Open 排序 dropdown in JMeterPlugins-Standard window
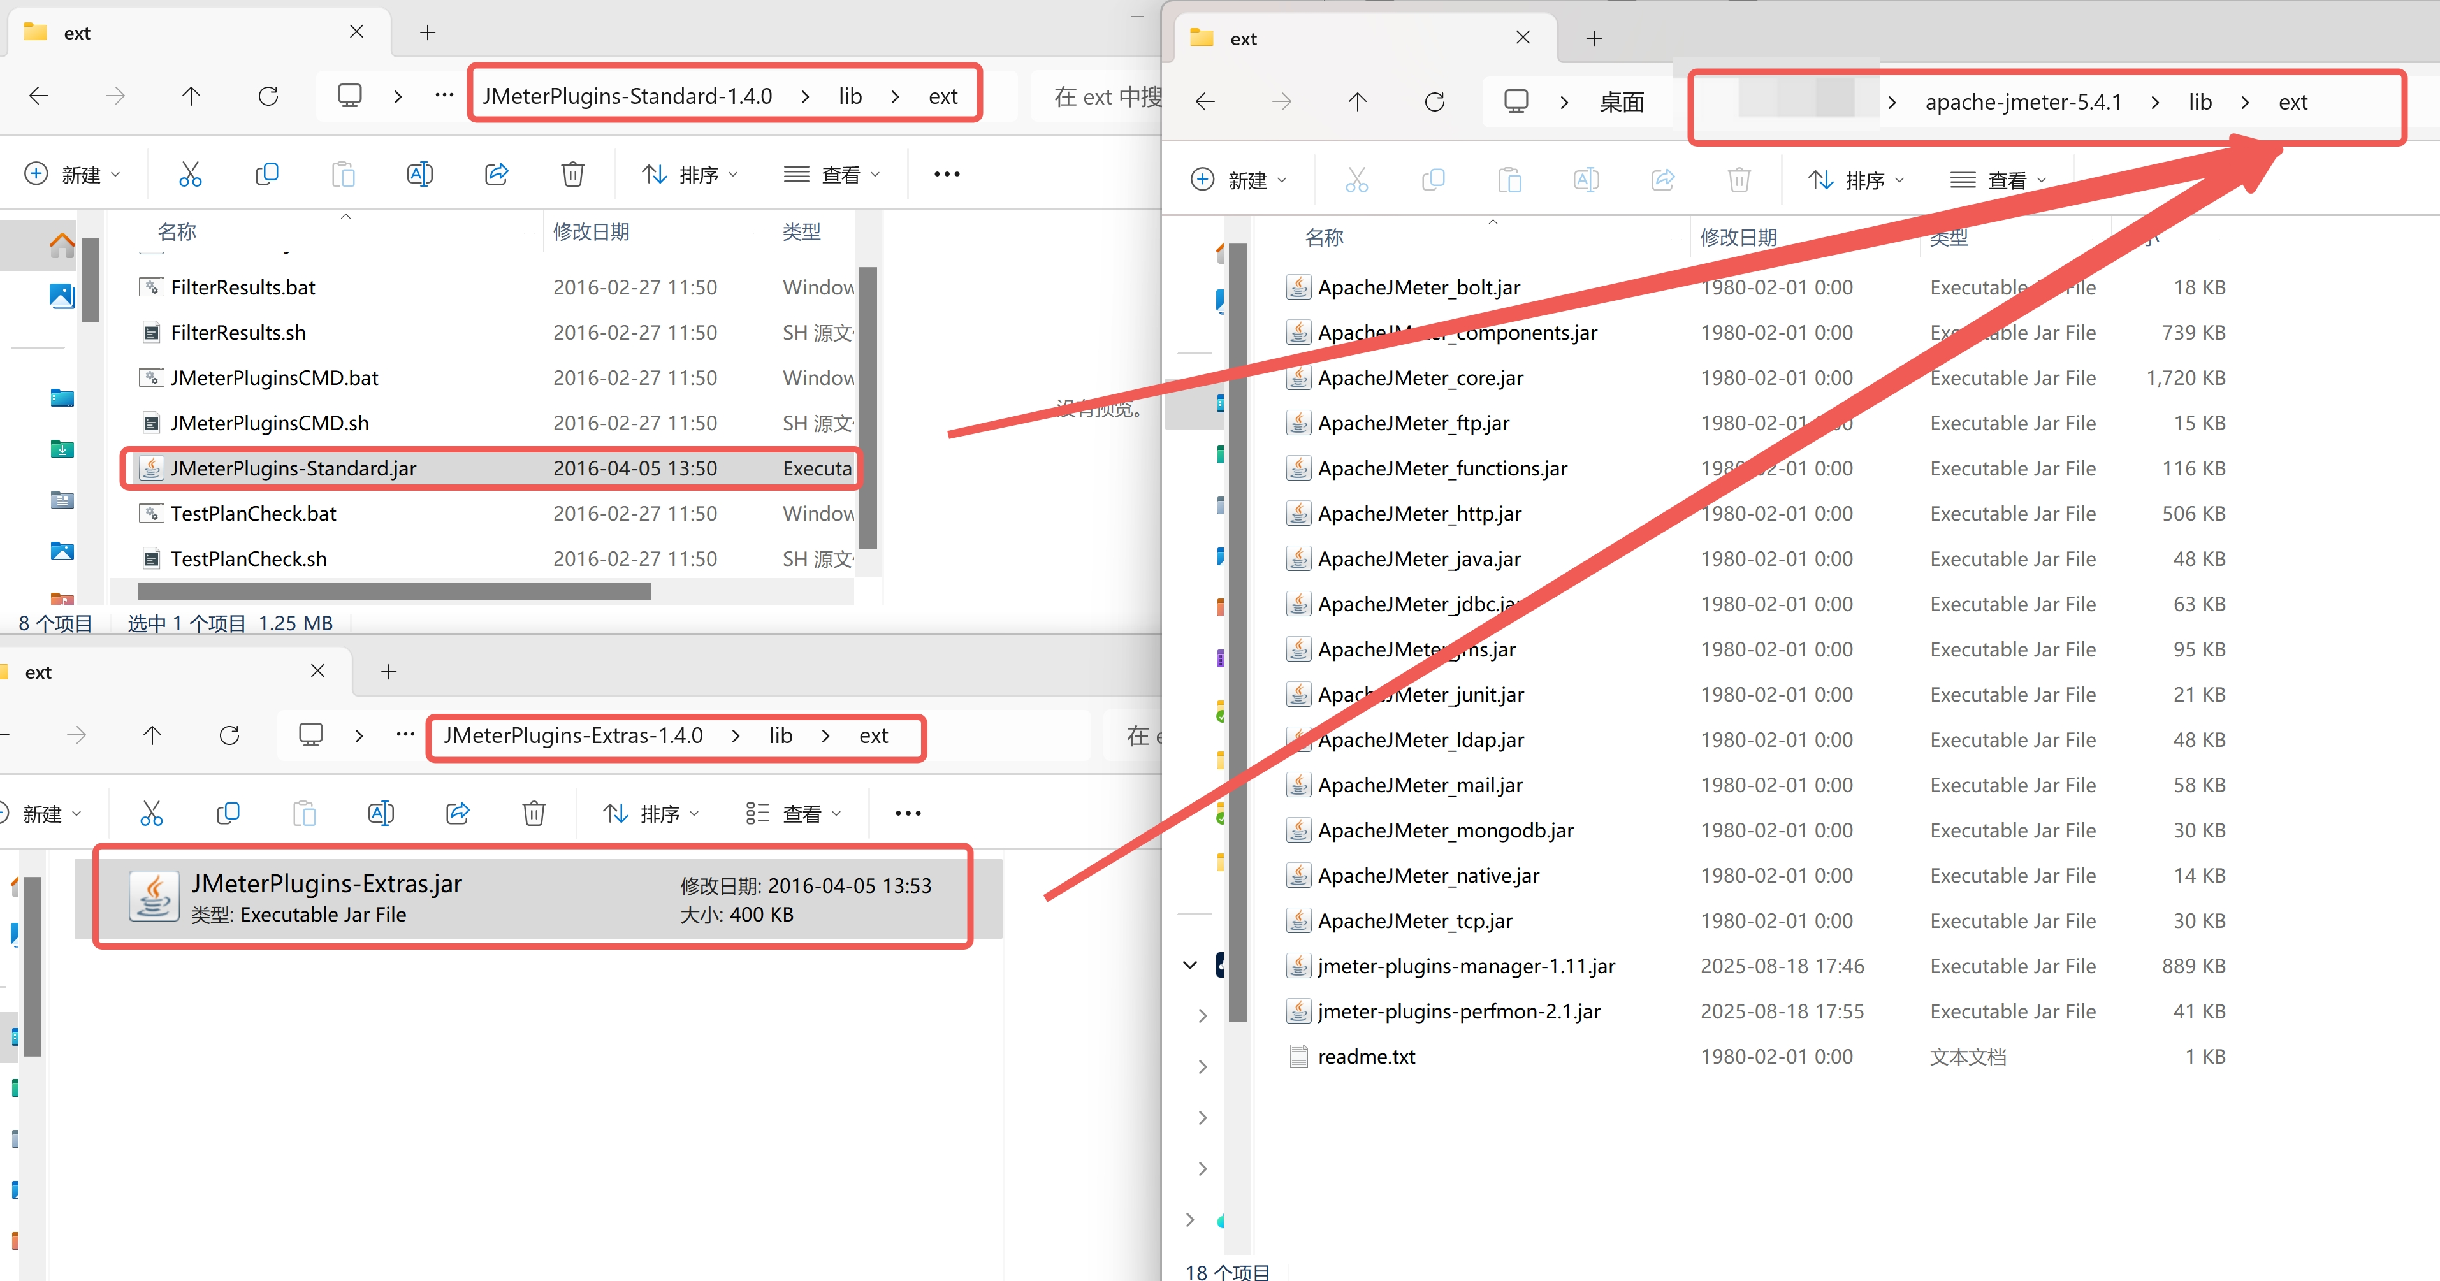The image size is (2440, 1281). click(x=690, y=174)
